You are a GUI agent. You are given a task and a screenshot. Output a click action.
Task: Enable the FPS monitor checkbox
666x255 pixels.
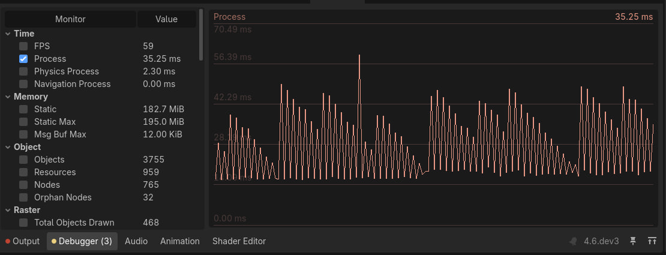(x=23, y=46)
